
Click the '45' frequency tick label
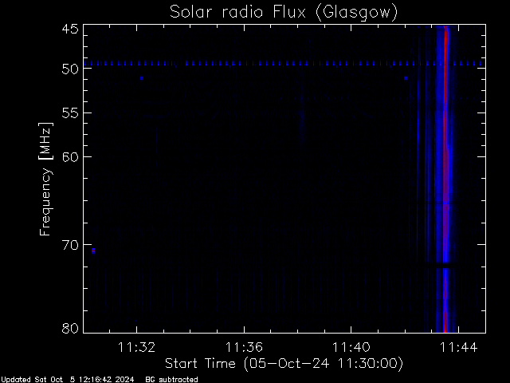[x=70, y=29]
